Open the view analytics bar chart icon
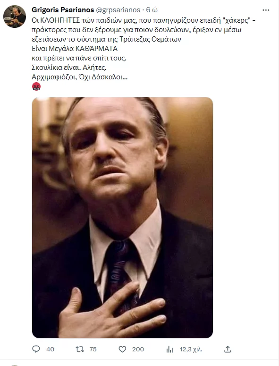Image resolution: width=279 pixels, height=366 pixels. 169,349
